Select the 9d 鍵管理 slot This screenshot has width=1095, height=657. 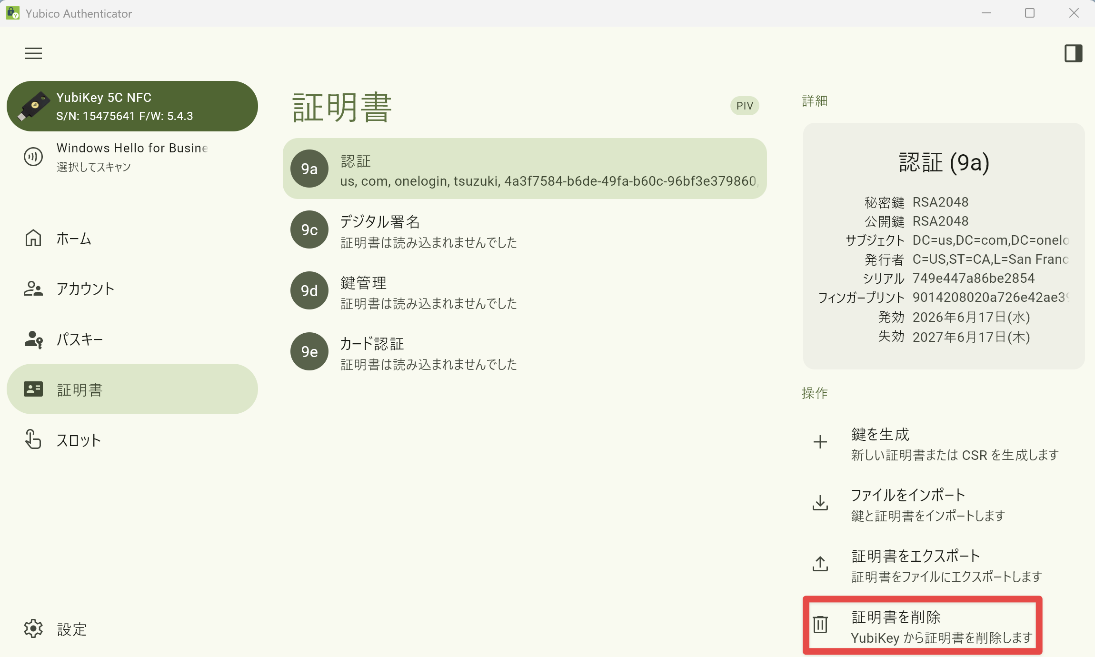pyautogui.click(x=525, y=290)
